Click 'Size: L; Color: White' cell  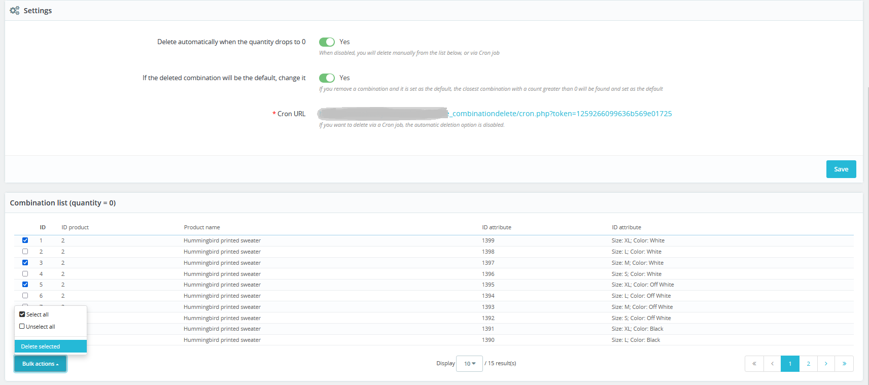click(636, 252)
